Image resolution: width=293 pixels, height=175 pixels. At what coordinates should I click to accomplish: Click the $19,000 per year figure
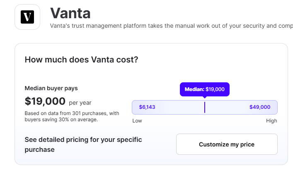point(45,101)
